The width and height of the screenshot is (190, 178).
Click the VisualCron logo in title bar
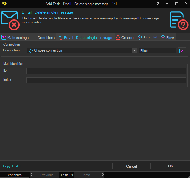[4, 4]
